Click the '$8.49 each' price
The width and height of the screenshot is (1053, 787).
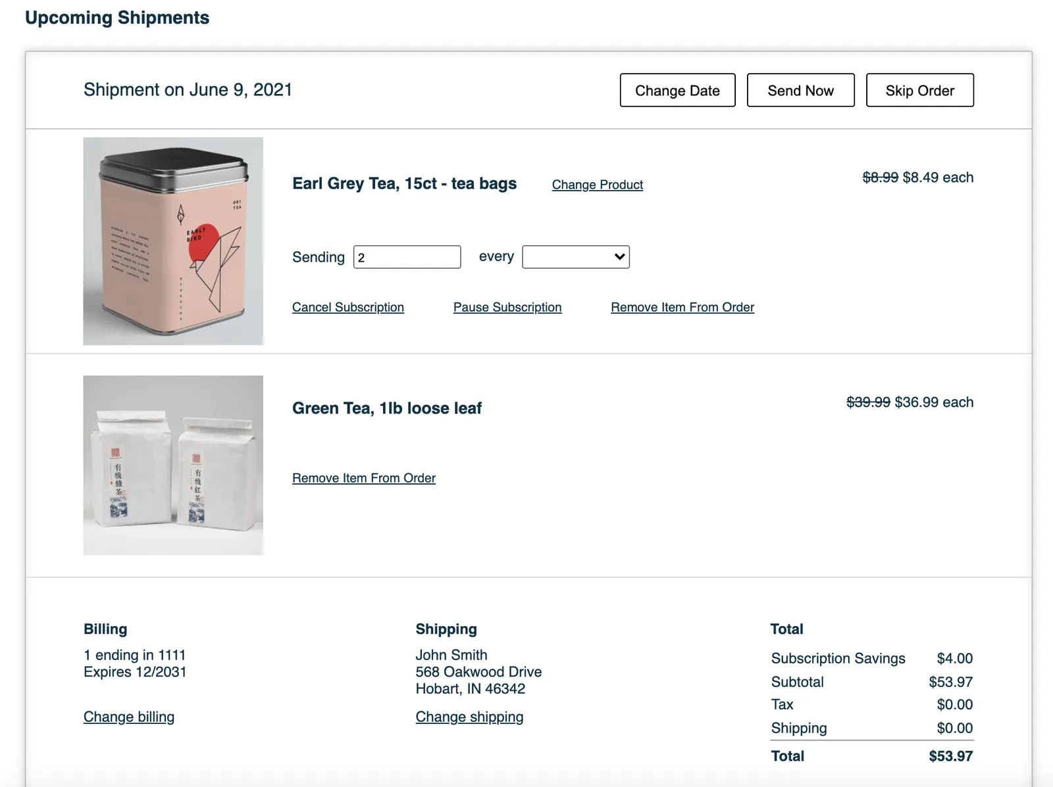[938, 178]
